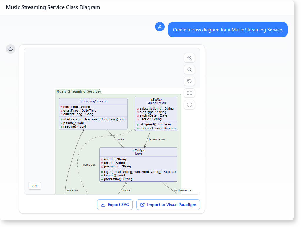Click the gray bot avatar icon

(11, 49)
